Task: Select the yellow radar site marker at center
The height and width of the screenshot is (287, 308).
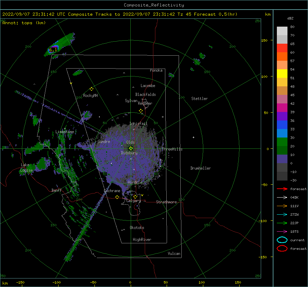Action: [x=131, y=148]
